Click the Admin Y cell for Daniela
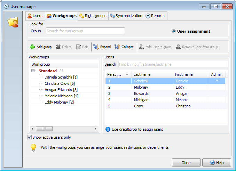The image size is (236, 171). coord(217,81)
